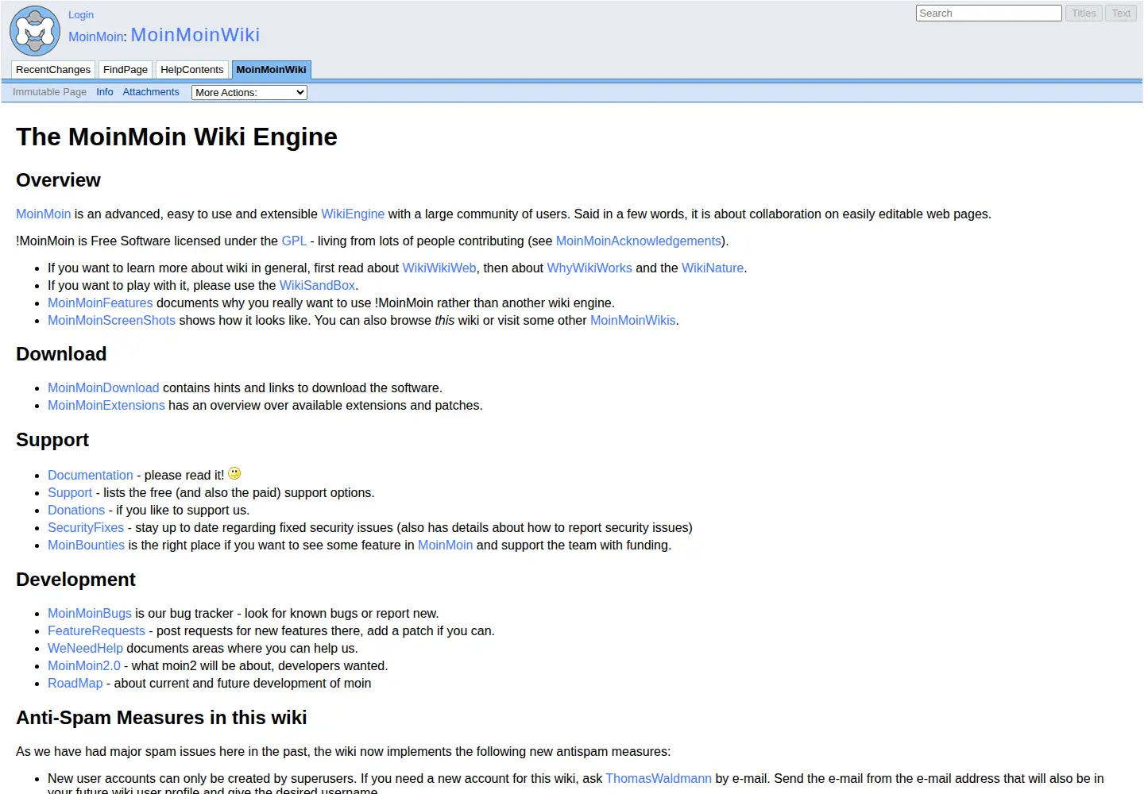Select the MoinMoinWiki tab
Viewport: 1144px width, 794px height.
click(x=271, y=70)
